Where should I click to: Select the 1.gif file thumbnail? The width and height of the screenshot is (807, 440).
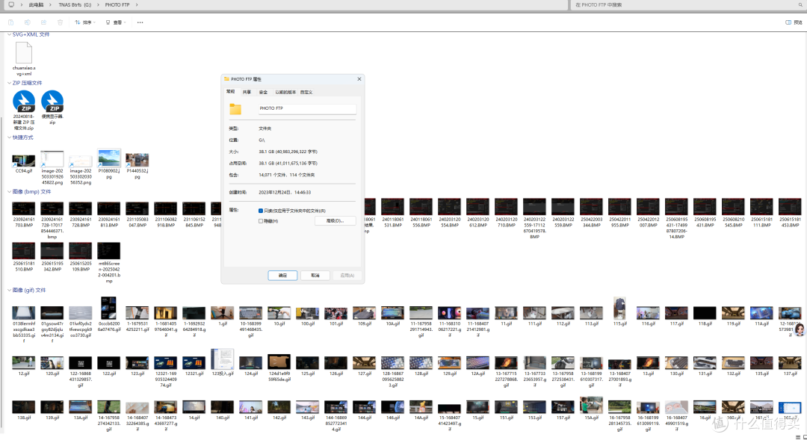[223, 313]
